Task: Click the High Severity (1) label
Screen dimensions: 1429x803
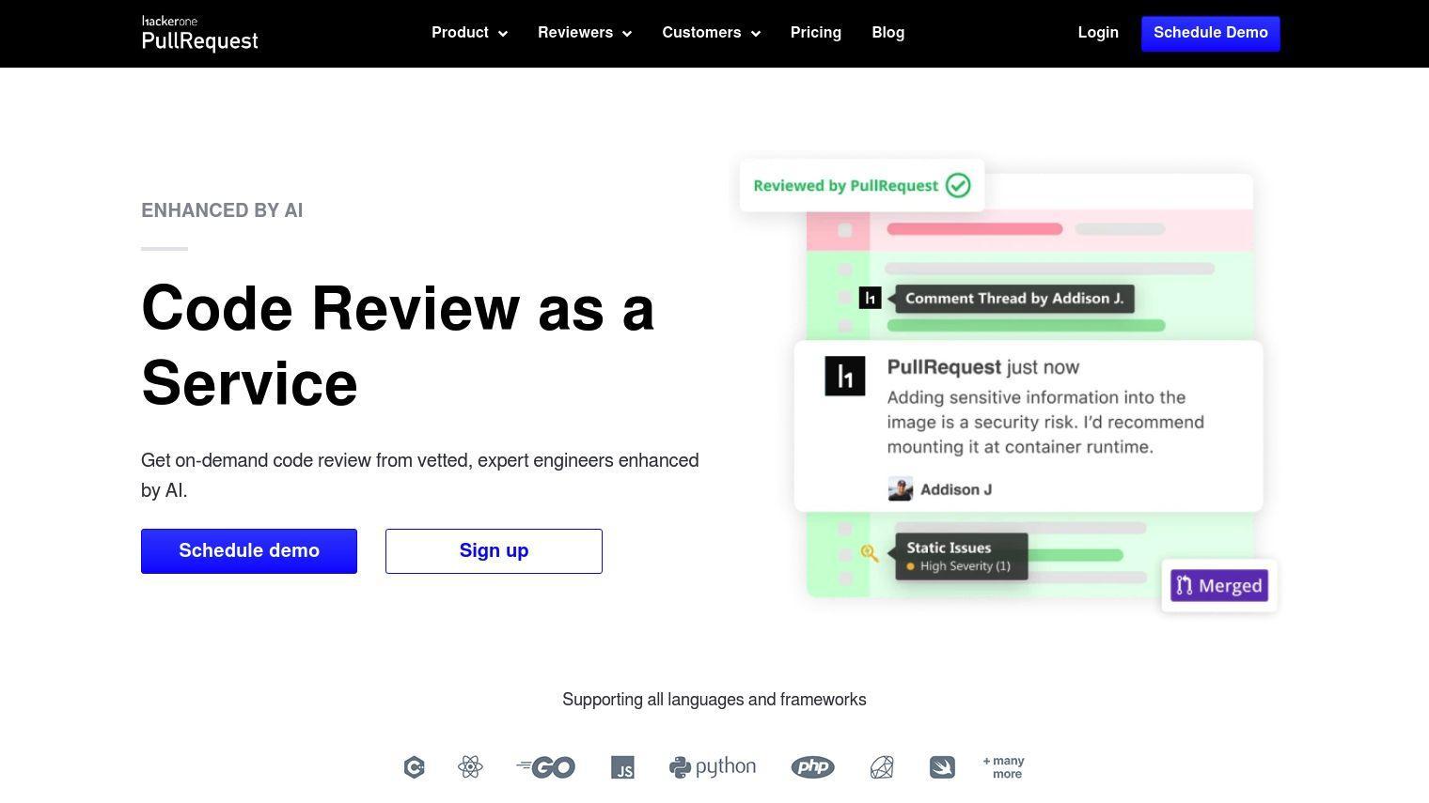Action: tap(965, 566)
